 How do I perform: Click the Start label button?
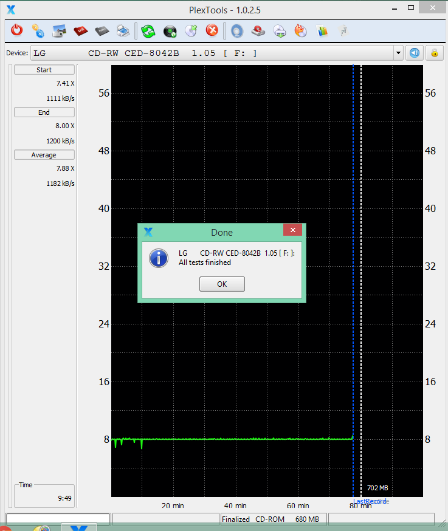(44, 70)
